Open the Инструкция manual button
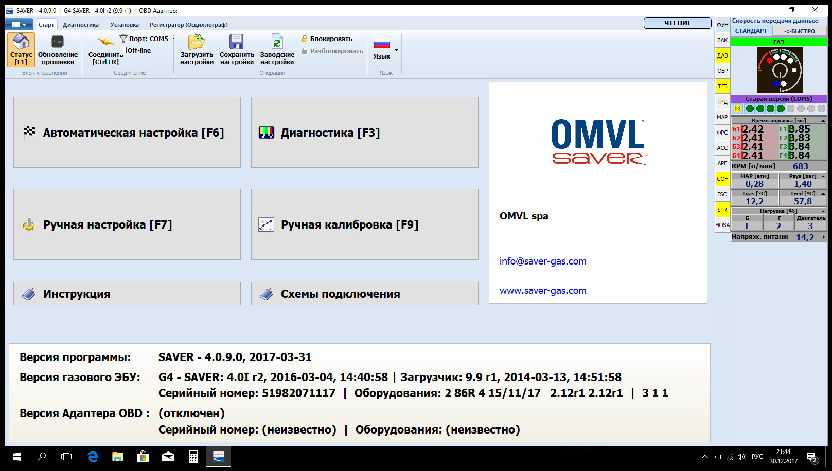The height and width of the screenshot is (471, 832). [x=127, y=294]
